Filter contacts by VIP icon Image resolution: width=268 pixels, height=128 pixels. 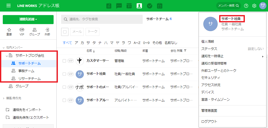pyautogui.click(x=22, y=32)
